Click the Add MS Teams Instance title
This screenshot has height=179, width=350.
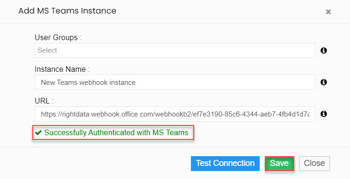67,11
